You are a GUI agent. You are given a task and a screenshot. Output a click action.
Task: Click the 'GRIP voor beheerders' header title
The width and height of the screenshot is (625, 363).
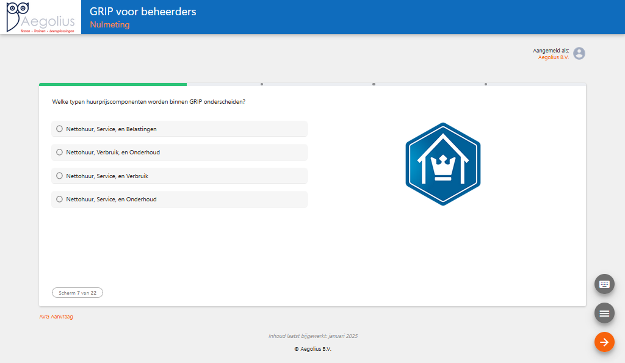[x=143, y=12]
